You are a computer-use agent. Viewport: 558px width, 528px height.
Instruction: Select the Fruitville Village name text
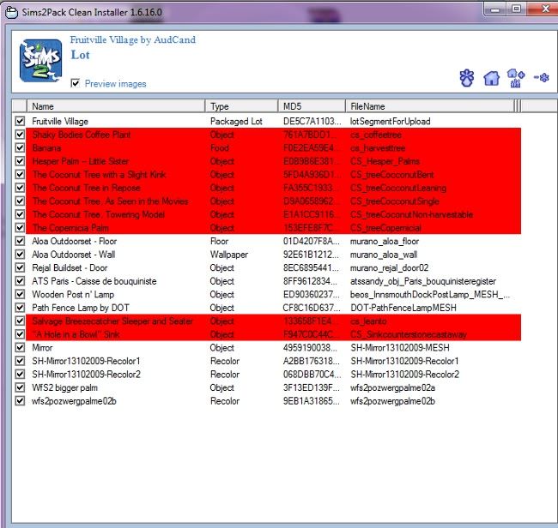(60, 122)
